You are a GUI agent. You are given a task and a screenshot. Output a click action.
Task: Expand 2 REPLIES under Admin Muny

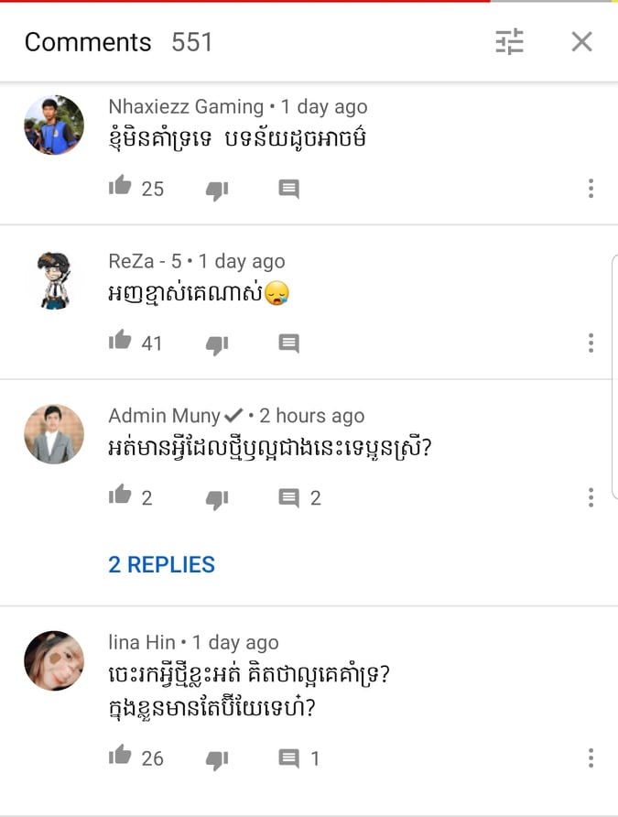coord(161,565)
